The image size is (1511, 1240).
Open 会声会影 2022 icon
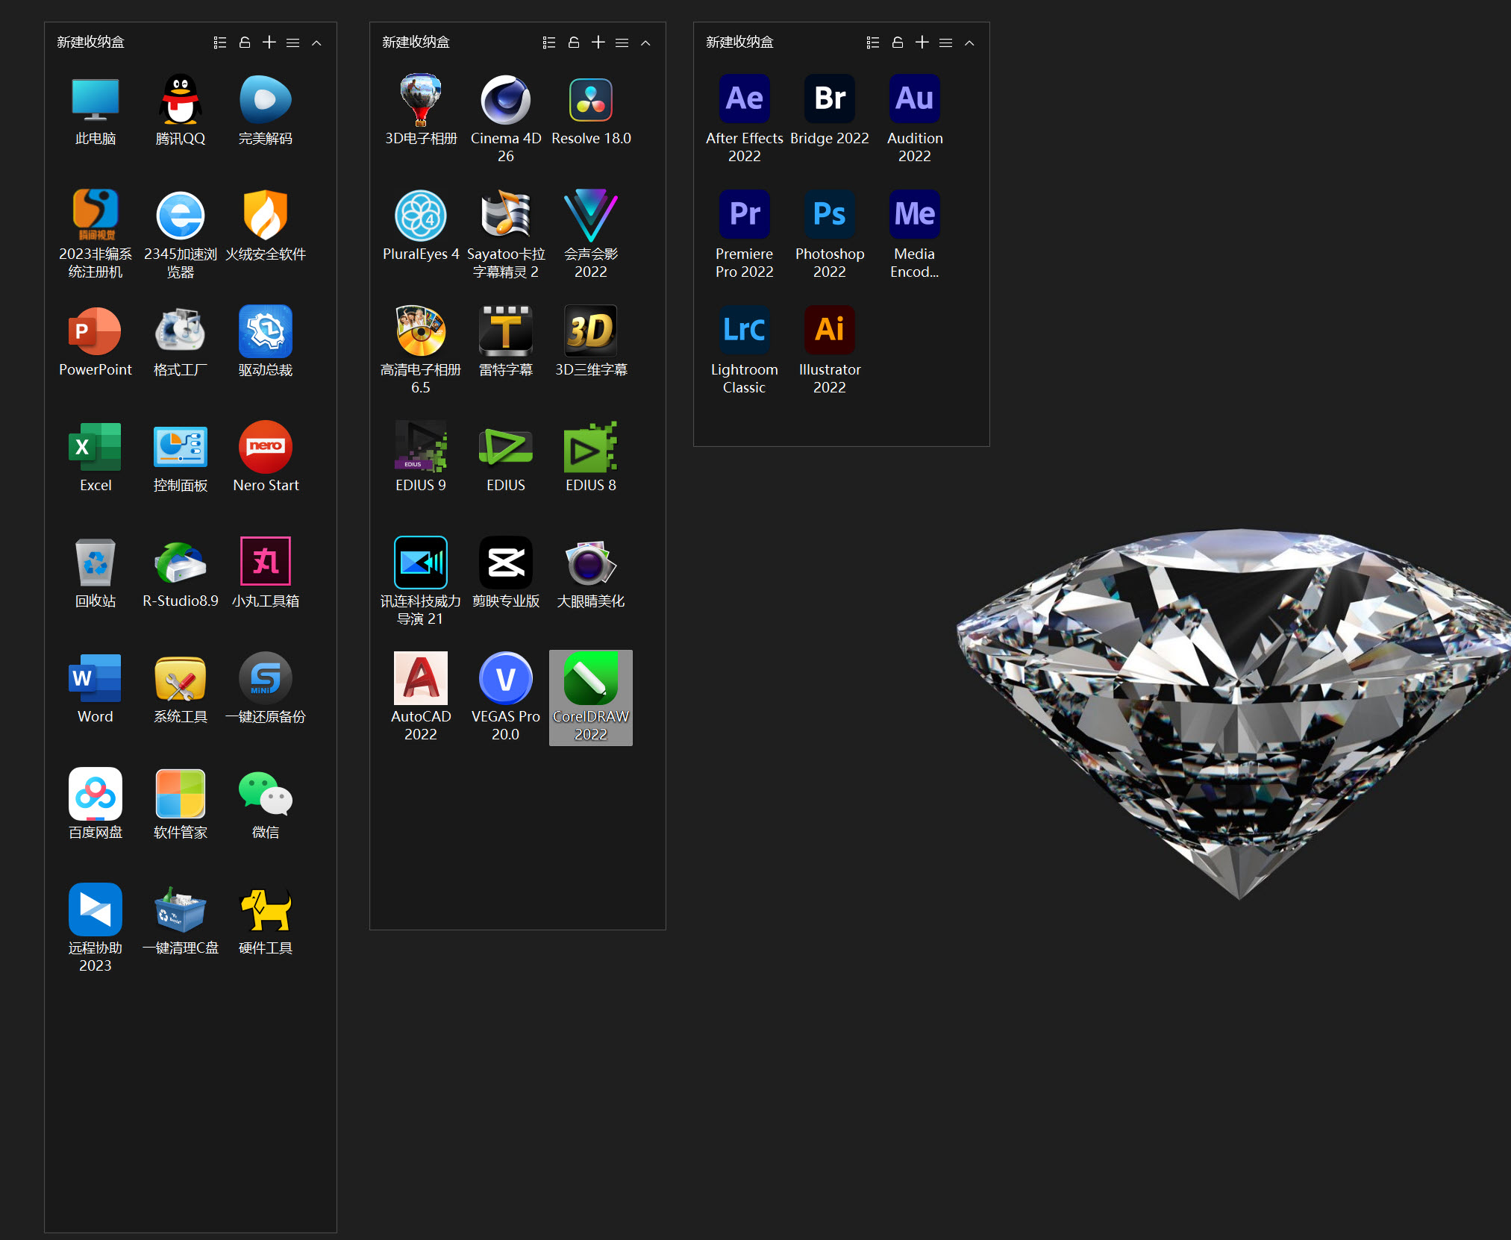click(x=591, y=216)
